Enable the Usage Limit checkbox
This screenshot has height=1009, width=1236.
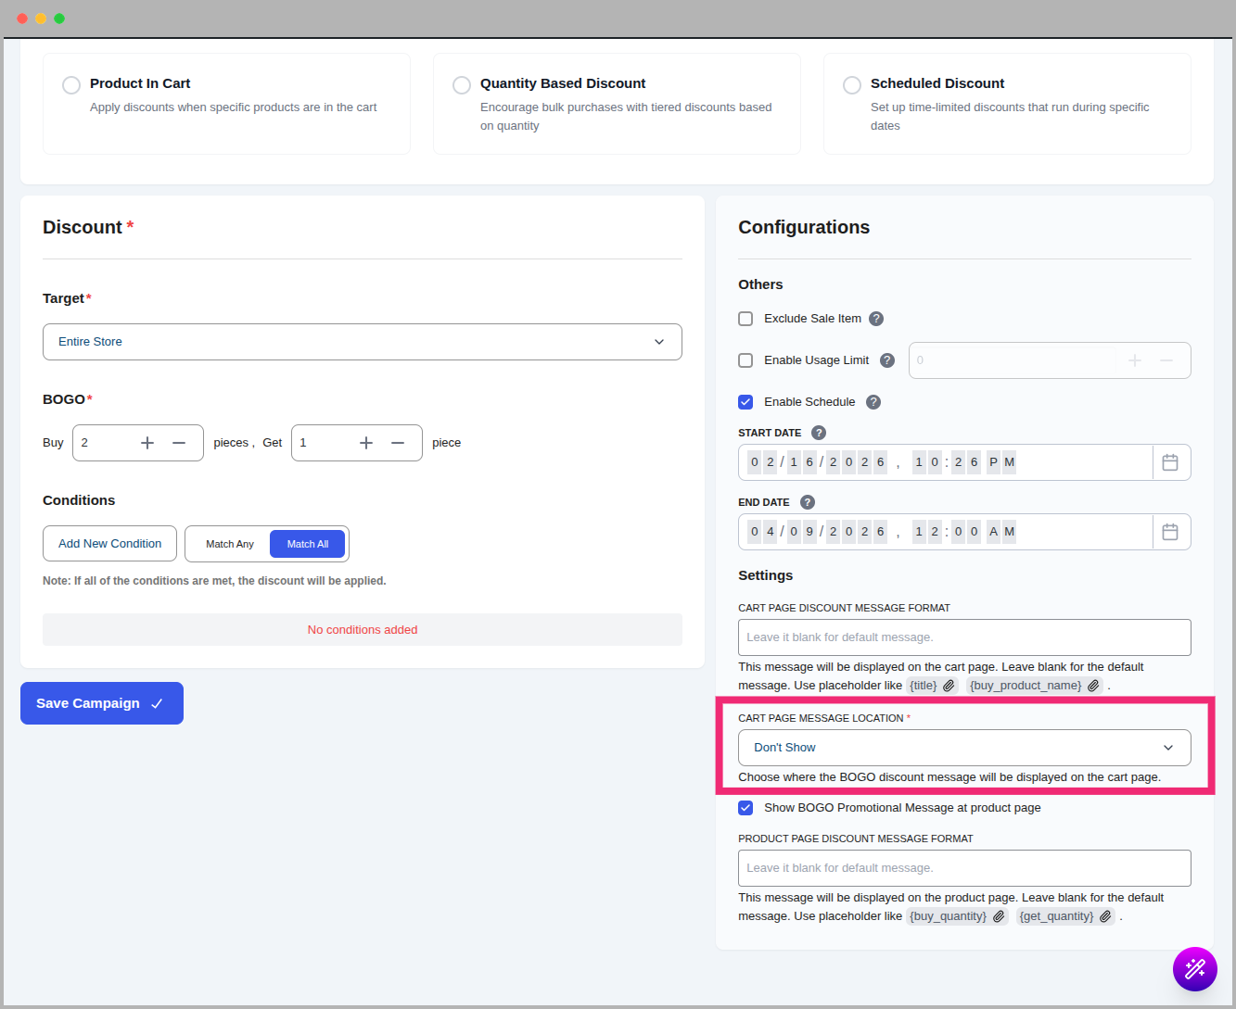pyautogui.click(x=745, y=360)
